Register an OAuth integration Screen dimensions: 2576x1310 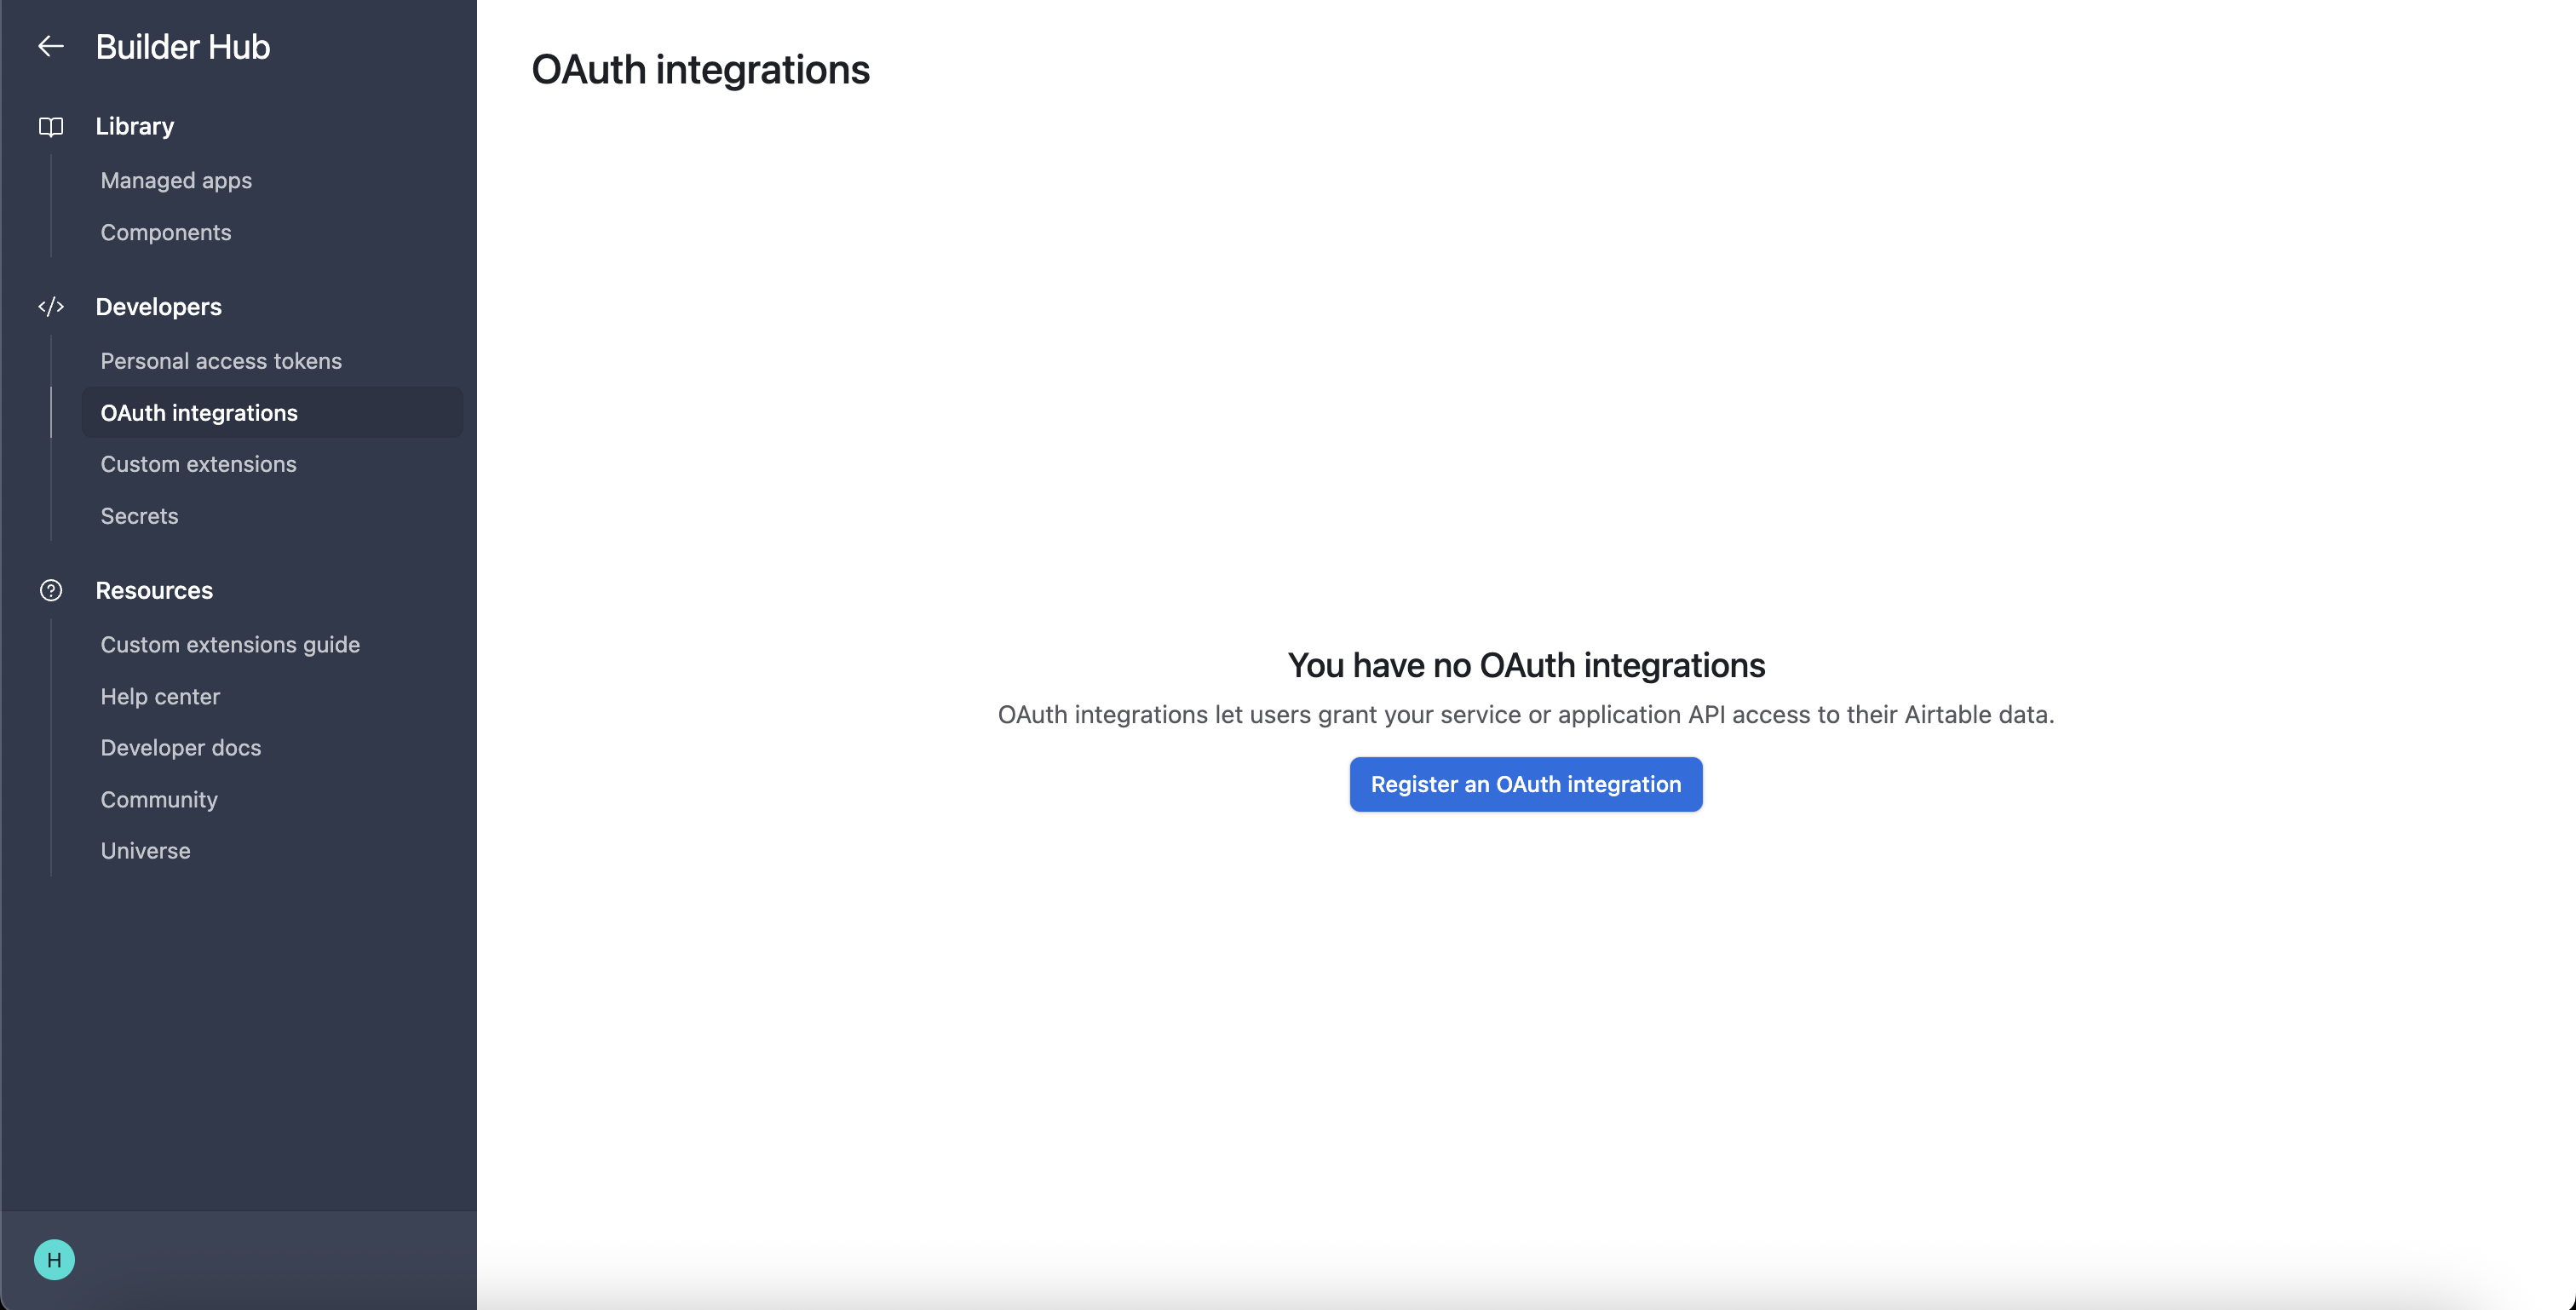[1525, 784]
